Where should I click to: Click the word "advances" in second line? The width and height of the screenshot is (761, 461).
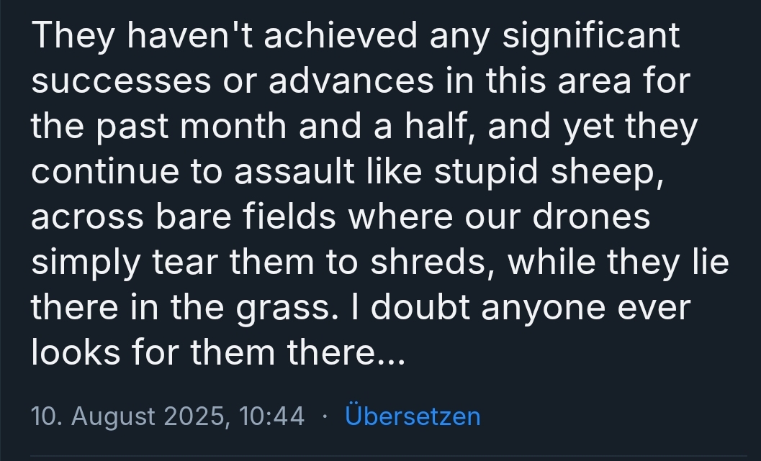click(x=351, y=81)
